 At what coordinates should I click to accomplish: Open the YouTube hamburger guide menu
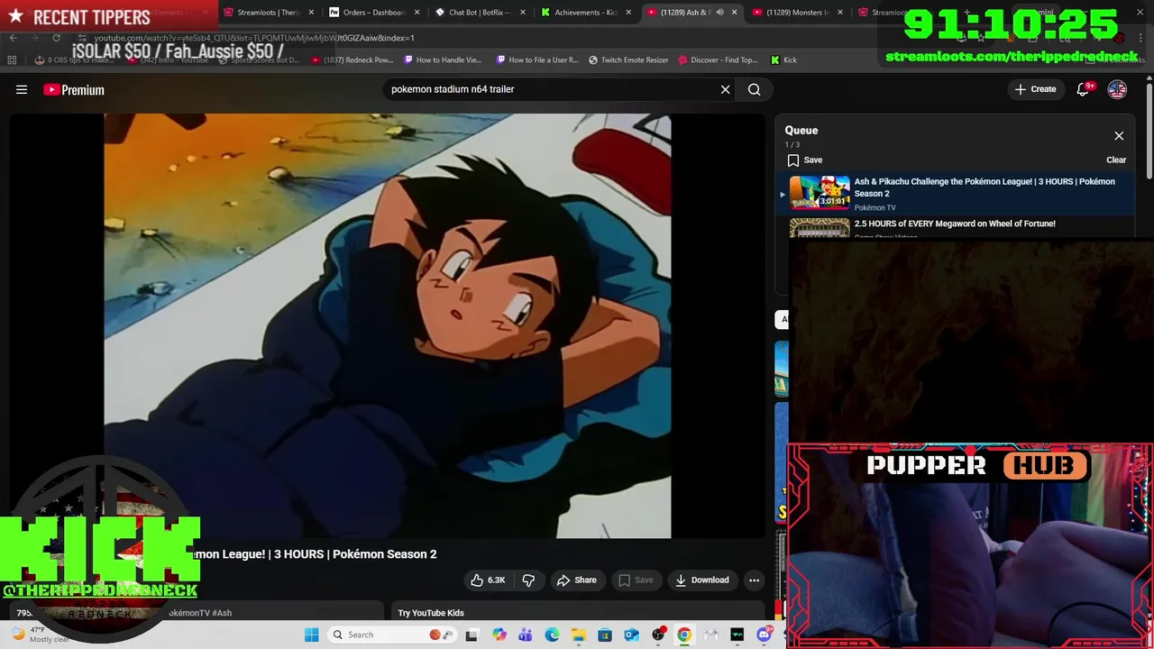coord(22,89)
